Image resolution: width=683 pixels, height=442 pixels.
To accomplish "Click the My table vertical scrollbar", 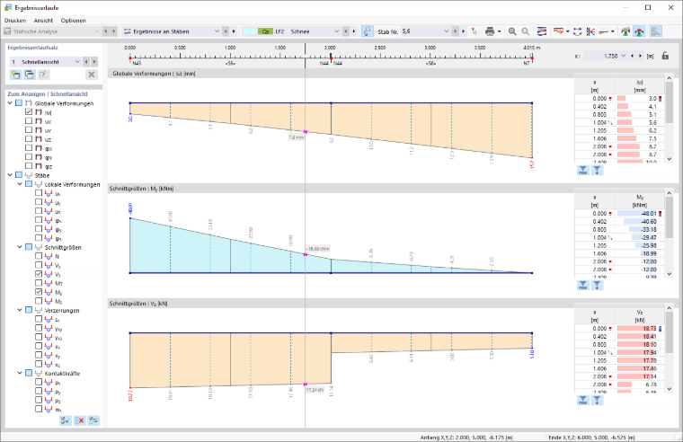I will pyautogui.click(x=670, y=234).
